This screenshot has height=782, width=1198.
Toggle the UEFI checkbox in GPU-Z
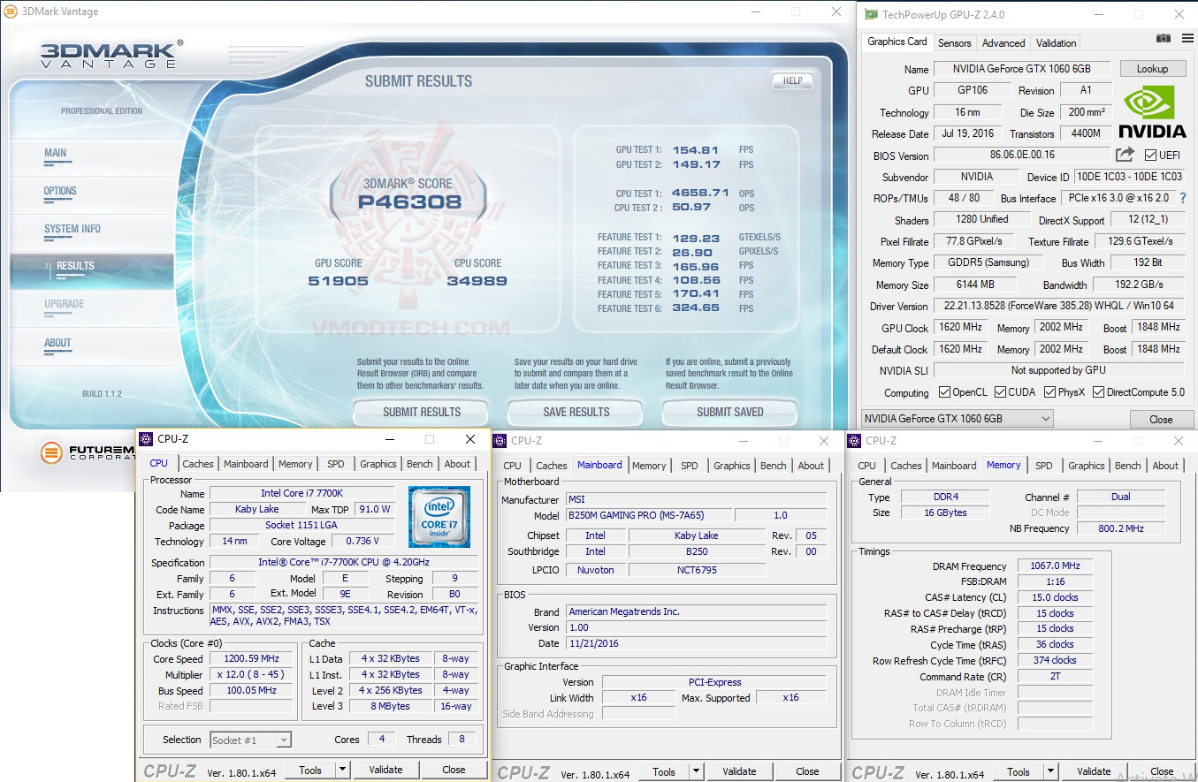click(x=1148, y=156)
